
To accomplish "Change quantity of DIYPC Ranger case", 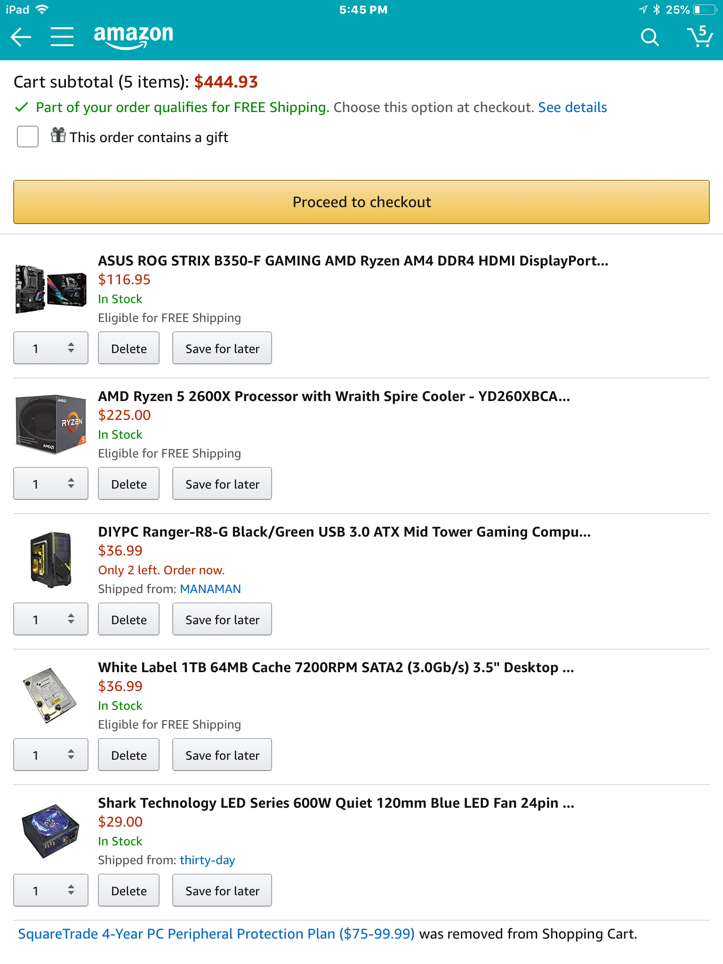I will (x=51, y=619).
